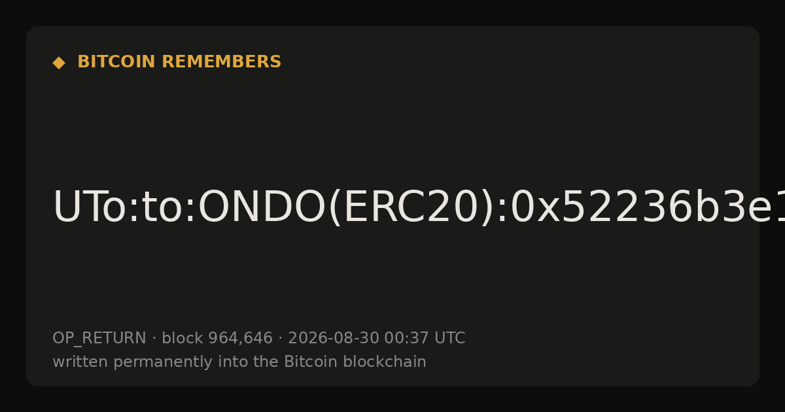Click the date 2026-08-30
The width and height of the screenshot is (785, 412).
click(x=334, y=339)
